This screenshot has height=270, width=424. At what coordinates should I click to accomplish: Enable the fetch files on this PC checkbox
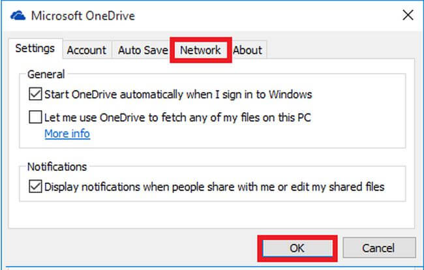[x=35, y=117]
